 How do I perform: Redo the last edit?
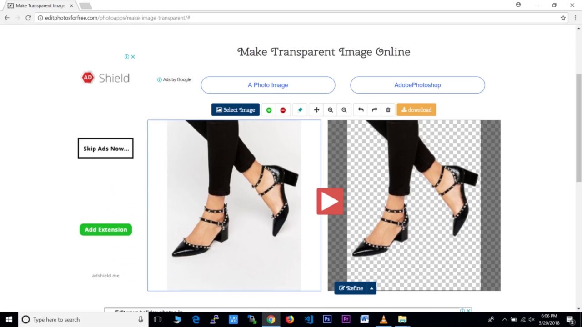(375, 110)
